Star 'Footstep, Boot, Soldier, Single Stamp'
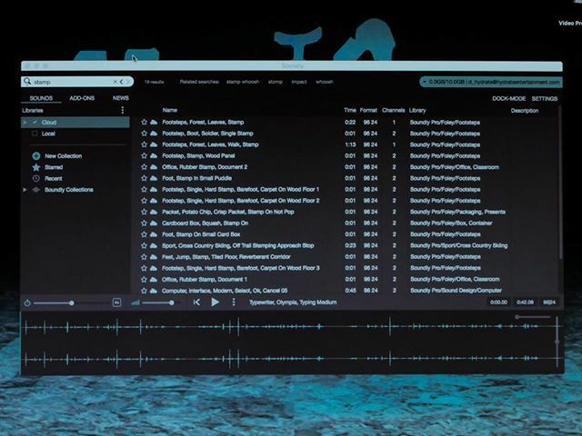This screenshot has height=436, width=582. pos(144,134)
